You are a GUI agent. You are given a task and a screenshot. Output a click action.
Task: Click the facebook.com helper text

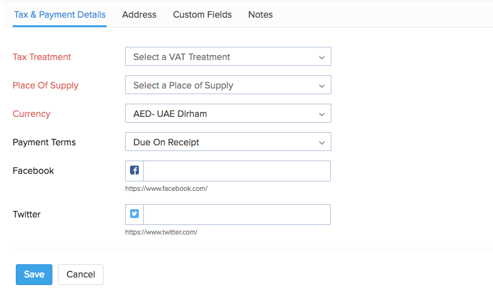pyautogui.click(x=166, y=188)
